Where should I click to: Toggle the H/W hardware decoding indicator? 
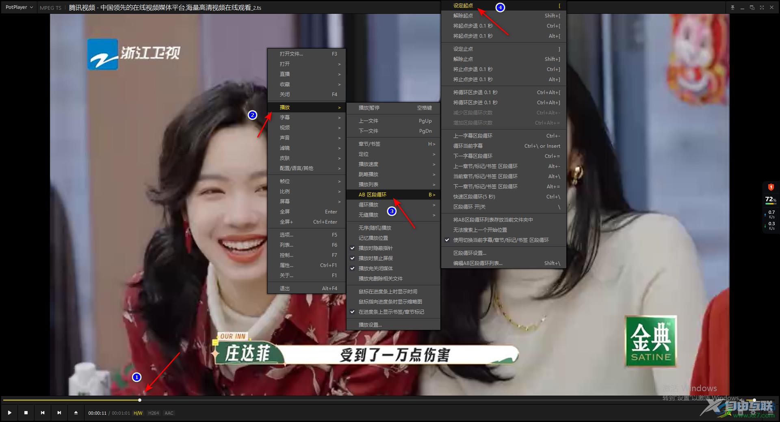[x=138, y=413]
